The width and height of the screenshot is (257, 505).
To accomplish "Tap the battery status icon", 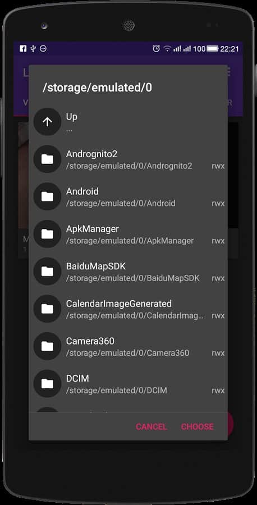I will (213, 49).
